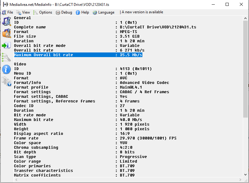Open the Options menu
The height and width of the screenshot is (183, 249).
point(43,12)
